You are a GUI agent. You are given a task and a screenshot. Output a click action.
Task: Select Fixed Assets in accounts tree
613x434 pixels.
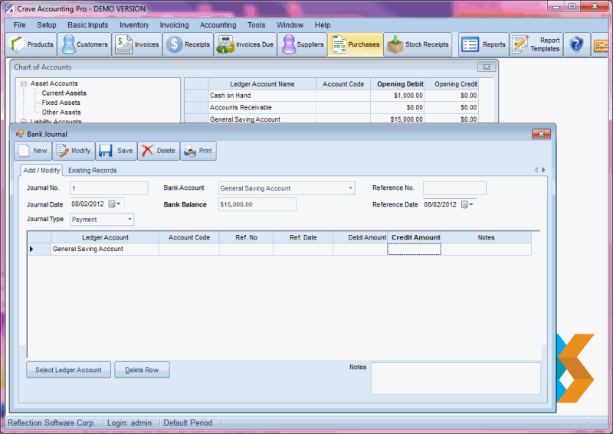(61, 103)
